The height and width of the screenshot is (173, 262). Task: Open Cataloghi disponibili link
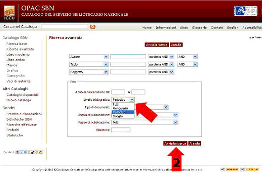(23, 95)
